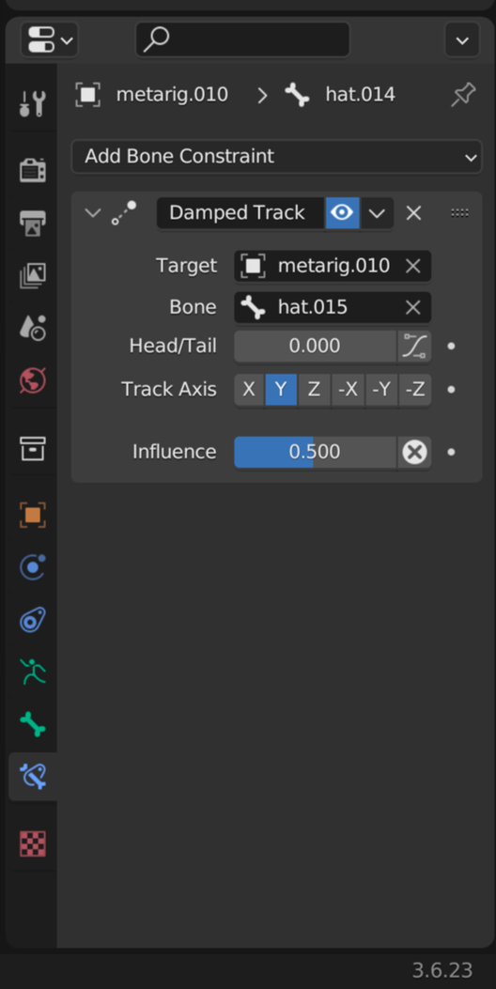
Task: Toggle the pin ID icon
Action: (463, 95)
